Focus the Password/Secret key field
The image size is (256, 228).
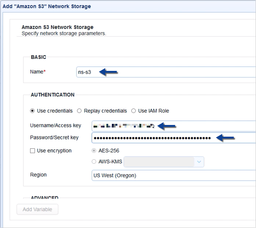point(174,138)
